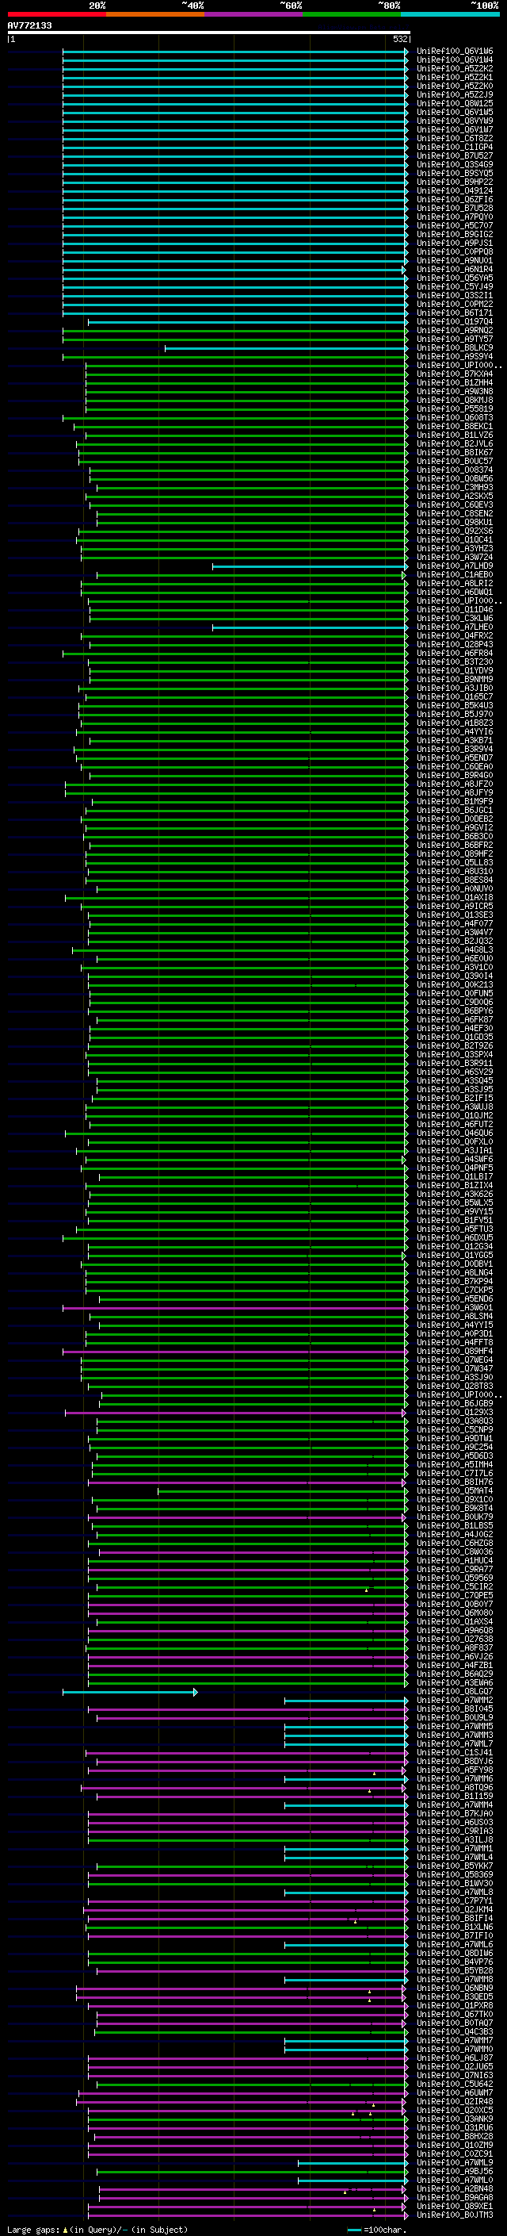Click the short cyan alignment bar for B8LKC9
Viewport: 507px width, 2236px height.
[x=286, y=348]
